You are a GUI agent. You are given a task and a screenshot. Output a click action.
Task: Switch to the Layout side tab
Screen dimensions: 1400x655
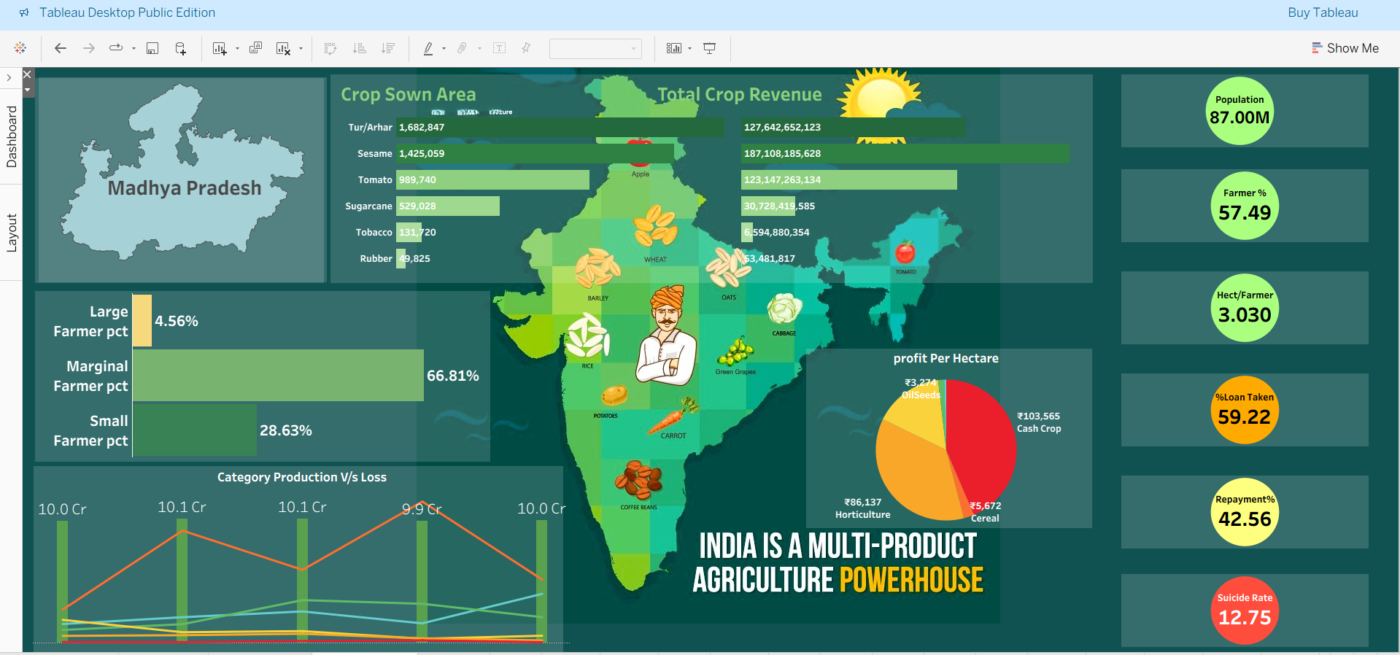[11, 233]
